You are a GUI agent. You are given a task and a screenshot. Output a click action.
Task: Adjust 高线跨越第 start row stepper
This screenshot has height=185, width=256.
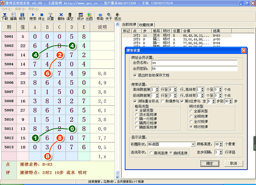tap(157, 89)
